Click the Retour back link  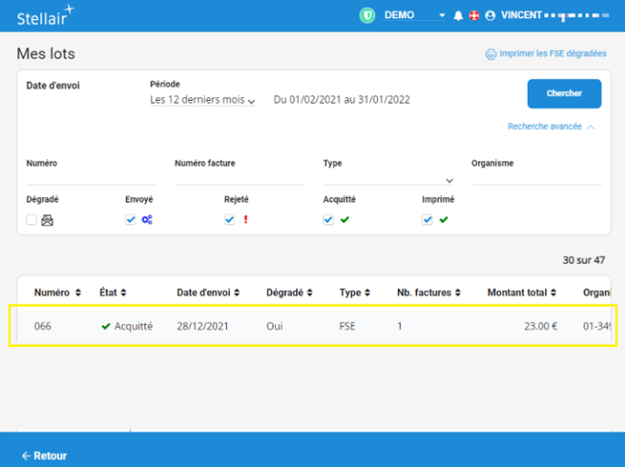(x=45, y=455)
